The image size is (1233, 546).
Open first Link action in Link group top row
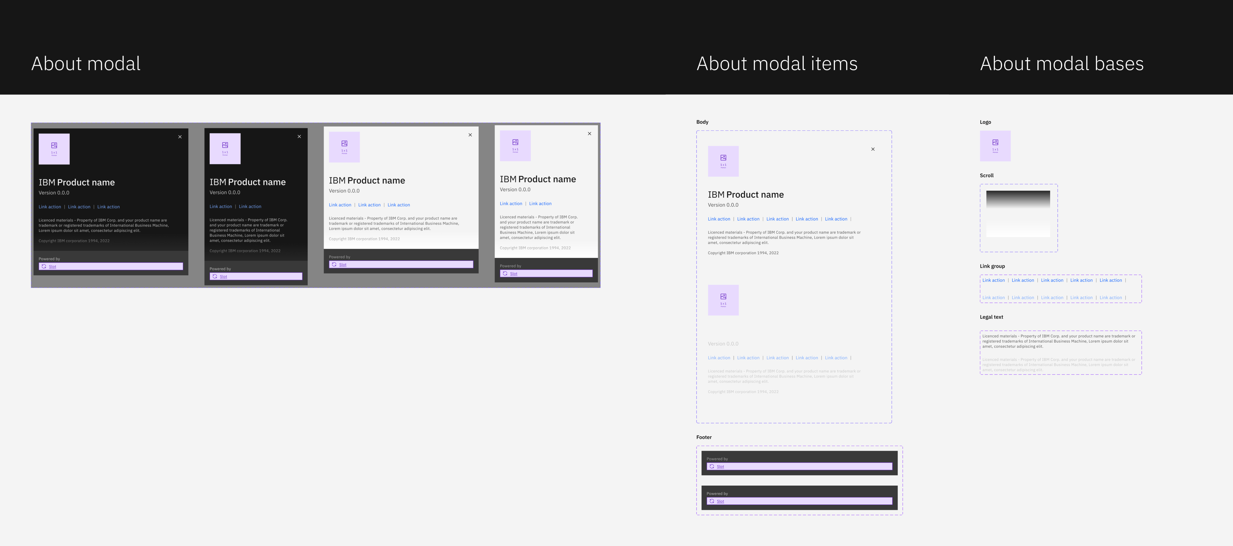pos(994,280)
